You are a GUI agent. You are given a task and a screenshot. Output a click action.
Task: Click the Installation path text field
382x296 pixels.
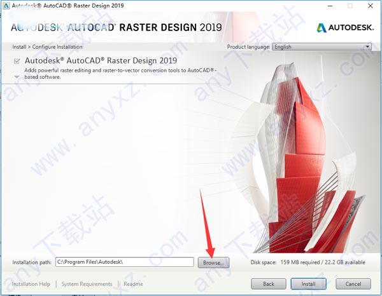(125, 262)
